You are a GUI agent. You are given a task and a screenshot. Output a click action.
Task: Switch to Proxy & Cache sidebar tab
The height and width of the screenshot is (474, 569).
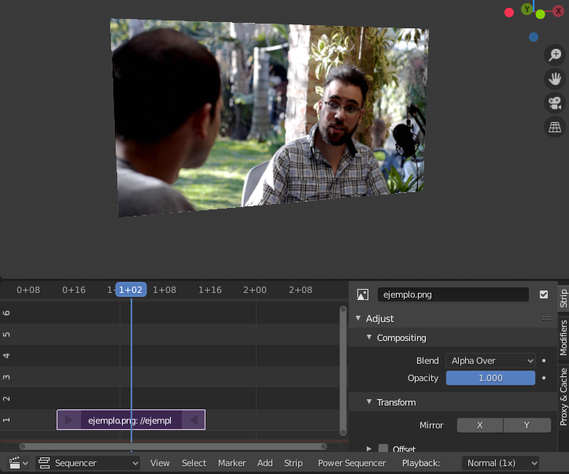pos(563,397)
